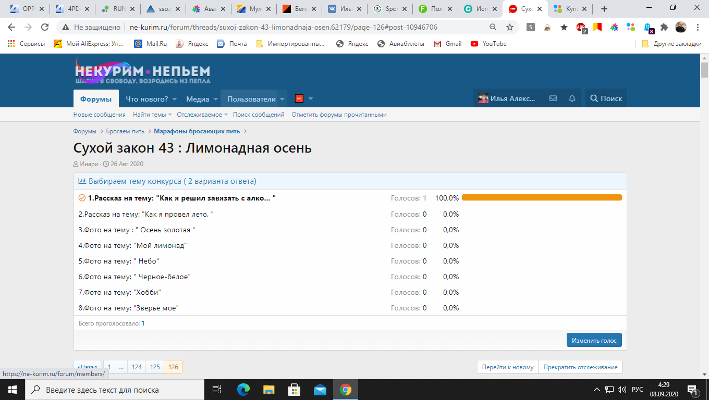The width and height of the screenshot is (709, 400).
Task: Click 'Перейти к новому' button
Action: point(508,367)
